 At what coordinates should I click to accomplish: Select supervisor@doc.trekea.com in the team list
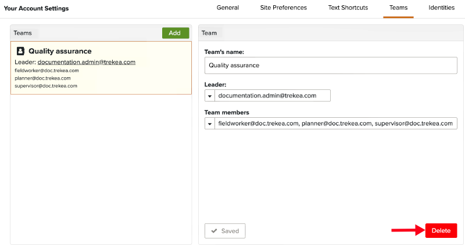46,85
